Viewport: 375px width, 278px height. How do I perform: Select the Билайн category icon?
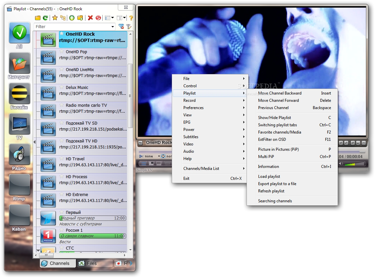pyautogui.click(x=20, y=94)
